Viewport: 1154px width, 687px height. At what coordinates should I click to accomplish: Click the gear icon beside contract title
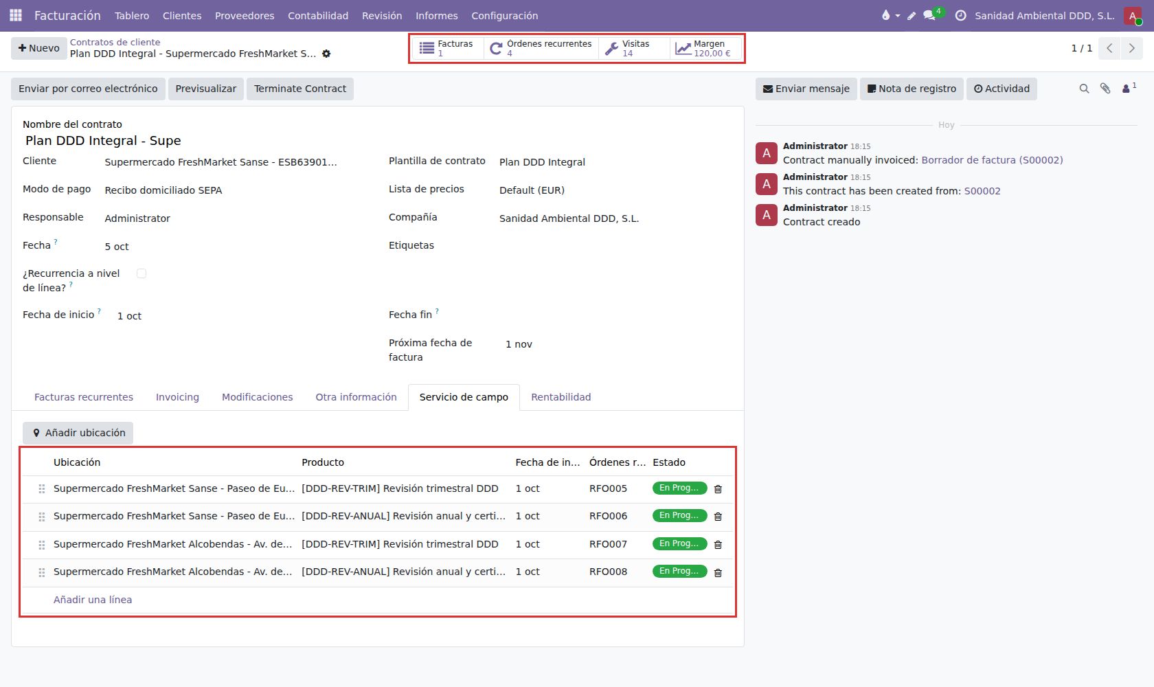(x=326, y=54)
